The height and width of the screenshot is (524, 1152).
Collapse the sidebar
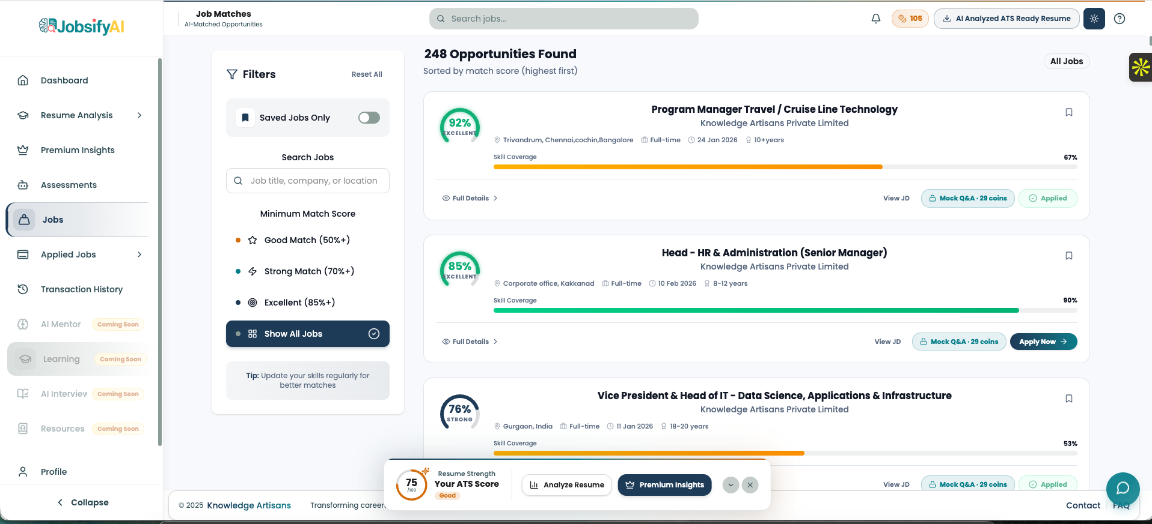pyautogui.click(x=83, y=502)
